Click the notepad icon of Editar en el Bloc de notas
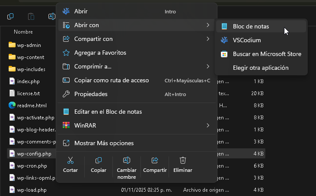This screenshot has height=196, width=316. pos(66,112)
